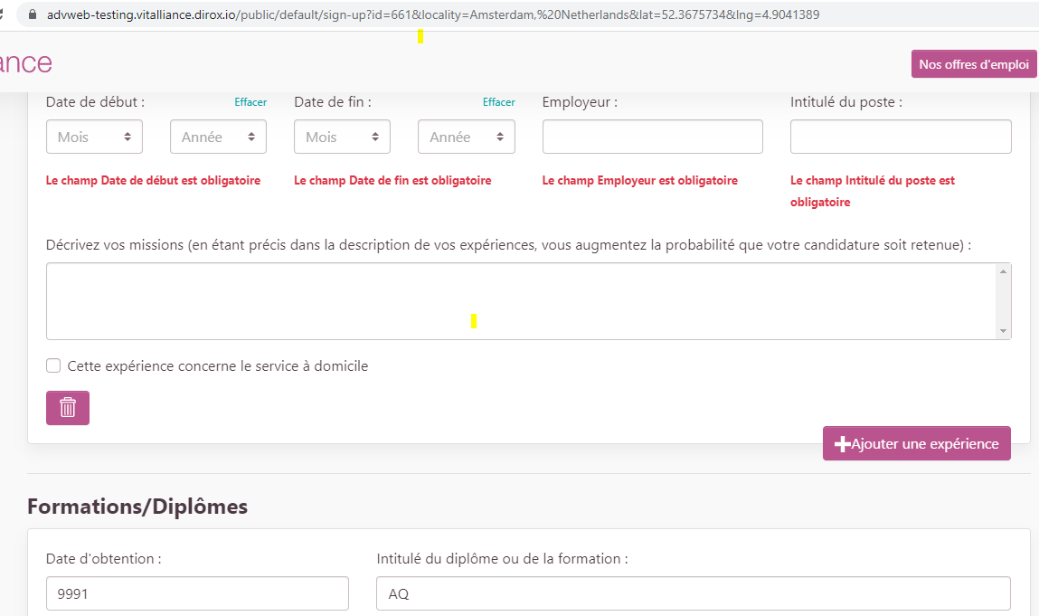Click the "Date d'obtention :" label

coord(103,559)
